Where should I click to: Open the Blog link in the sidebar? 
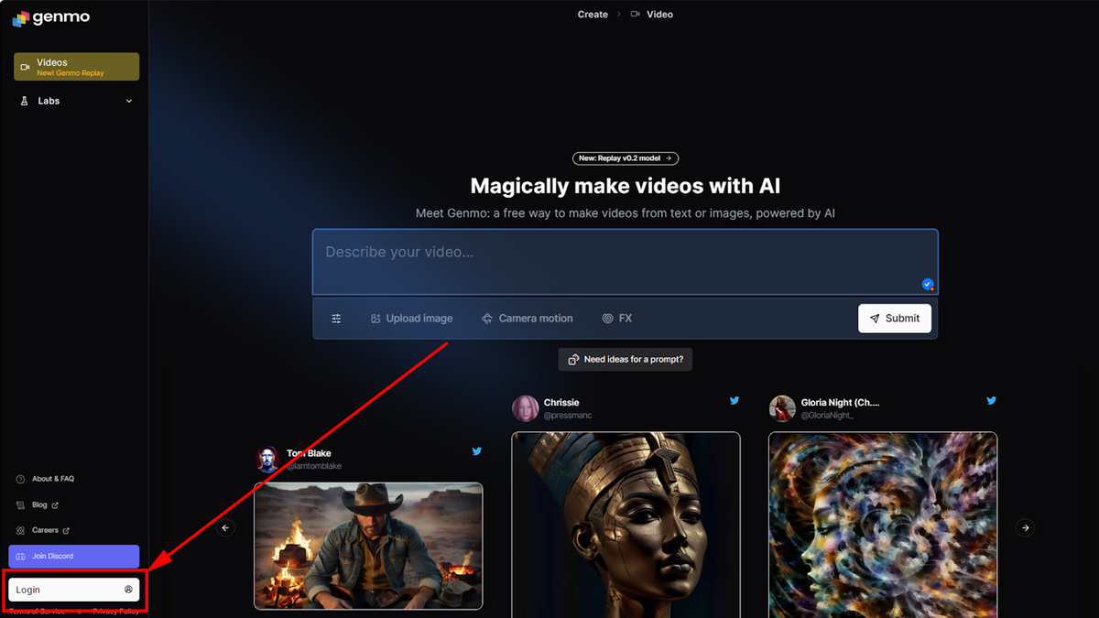(39, 504)
